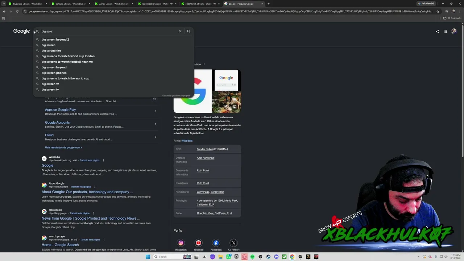The height and width of the screenshot is (261, 464).
Task: Open Steam from the taskbar
Action: [268, 257]
